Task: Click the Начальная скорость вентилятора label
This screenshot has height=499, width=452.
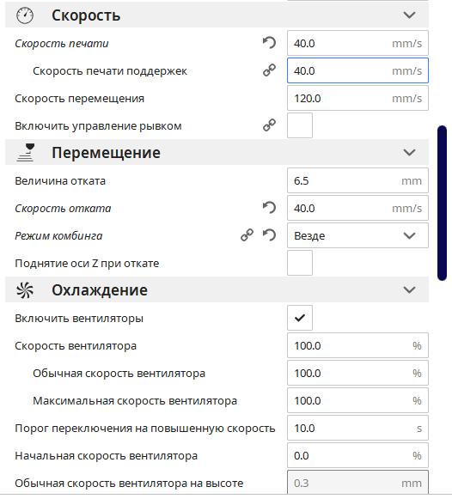Action: click(x=106, y=456)
